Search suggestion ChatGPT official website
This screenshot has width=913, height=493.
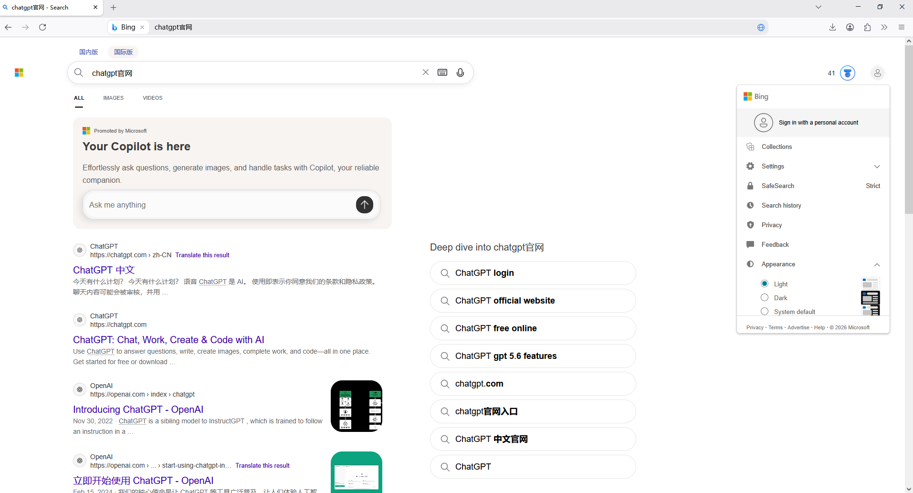tap(533, 301)
